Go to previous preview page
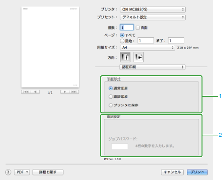Viewport: 223px width, 180px height. click(x=35, y=92)
